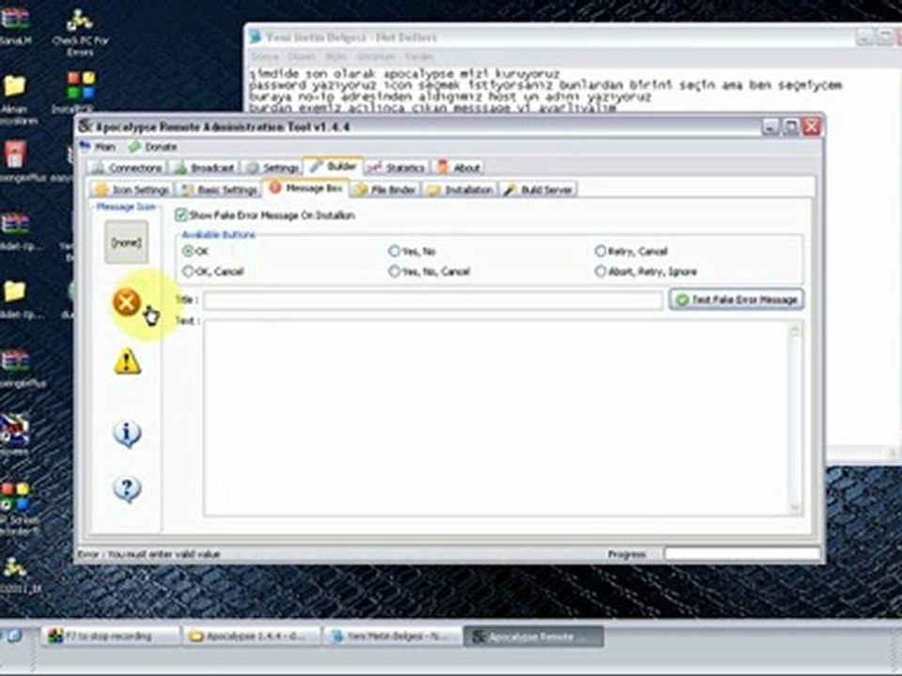Open the Build Server sub-tab
The height and width of the screenshot is (676, 902).
(x=538, y=190)
